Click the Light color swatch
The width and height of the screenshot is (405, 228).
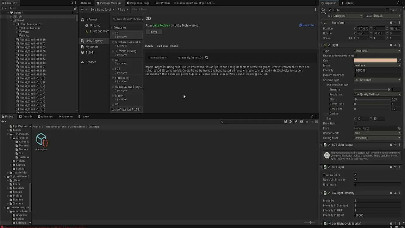tap(375, 60)
